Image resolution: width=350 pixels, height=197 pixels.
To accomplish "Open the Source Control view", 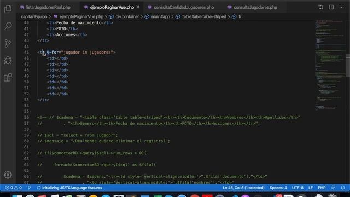I will [8, 43].
